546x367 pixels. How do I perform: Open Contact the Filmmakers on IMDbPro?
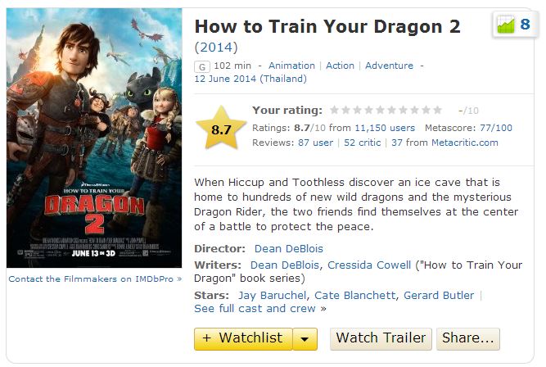(94, 279)
